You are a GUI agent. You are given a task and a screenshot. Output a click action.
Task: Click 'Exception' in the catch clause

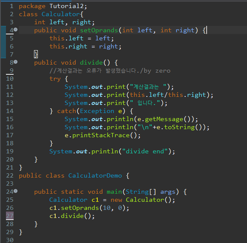[97, 111]
